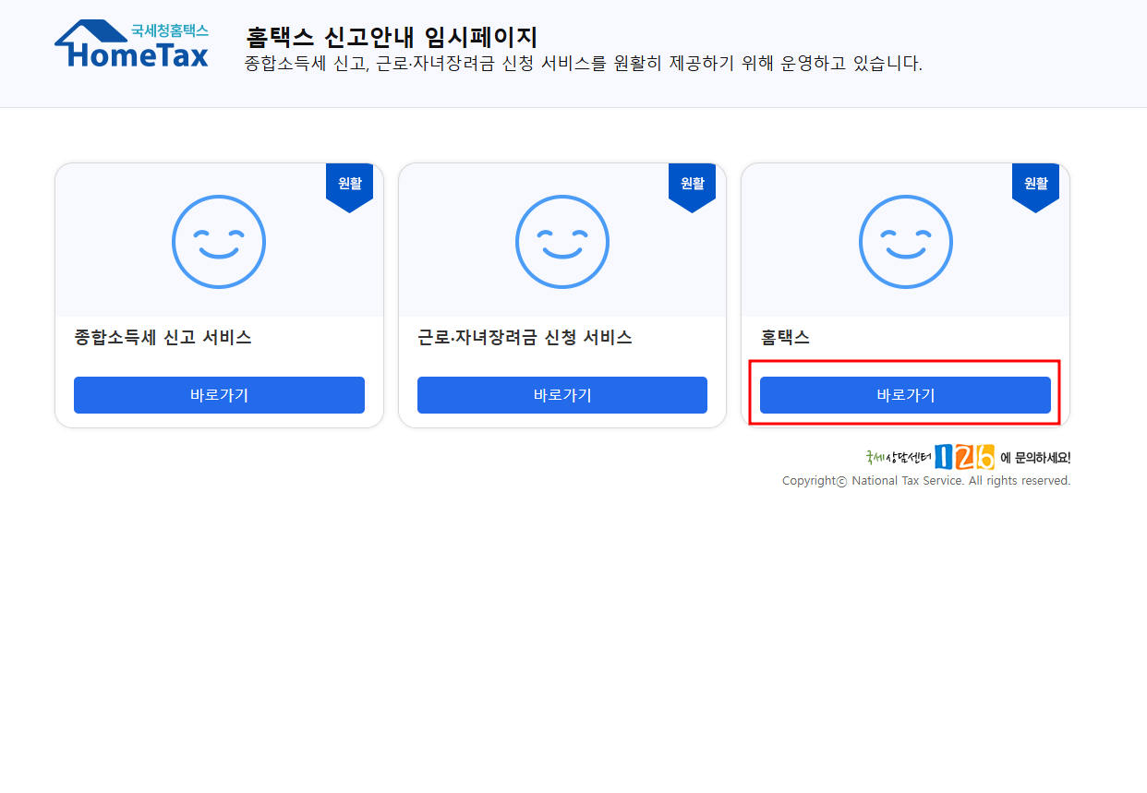
Task: Click the subtitle starting with 종합소득세 신고, 근로·자녀장려금
Action: [584, 64]
